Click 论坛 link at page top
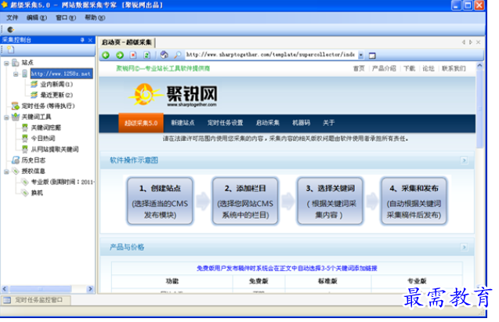This screenshot has width=499, height=322. [428, 68]
